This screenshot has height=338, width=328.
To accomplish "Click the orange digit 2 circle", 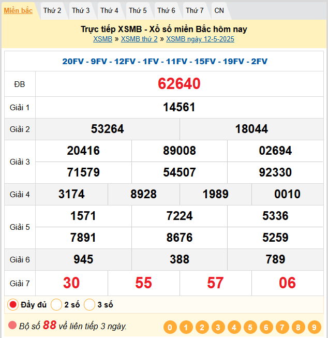I will click(x=202, y=327).
